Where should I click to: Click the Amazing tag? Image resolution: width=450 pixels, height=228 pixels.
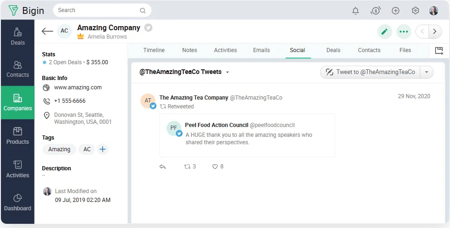(59, 149)
